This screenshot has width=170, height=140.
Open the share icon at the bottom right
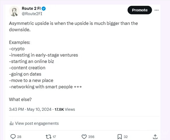tap(155, 137)
